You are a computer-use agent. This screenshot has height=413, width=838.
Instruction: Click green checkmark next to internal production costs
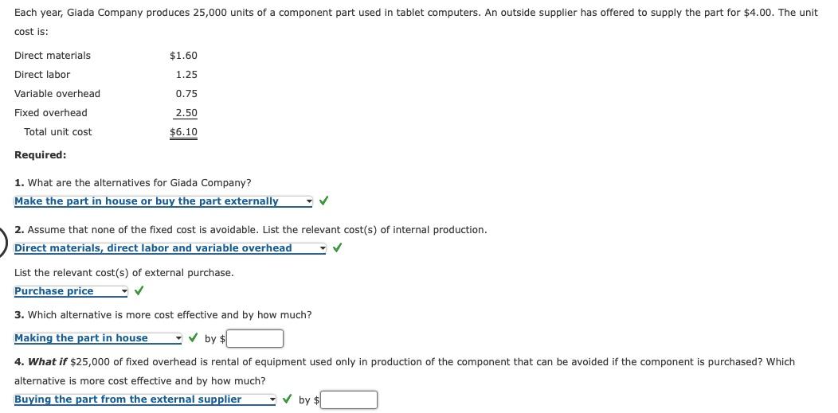click(337, 248)
